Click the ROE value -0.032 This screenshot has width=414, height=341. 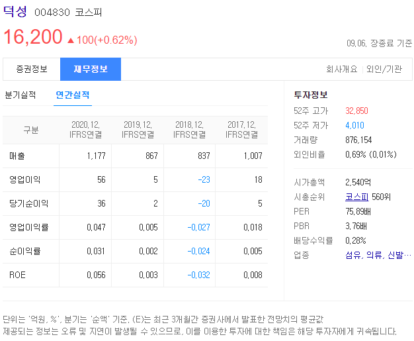pyautogui.click(x=199, y=275)
